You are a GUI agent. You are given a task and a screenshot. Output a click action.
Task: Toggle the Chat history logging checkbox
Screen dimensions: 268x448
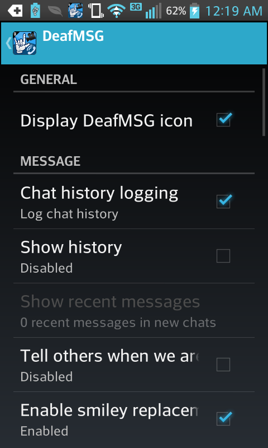click(223, 202)
